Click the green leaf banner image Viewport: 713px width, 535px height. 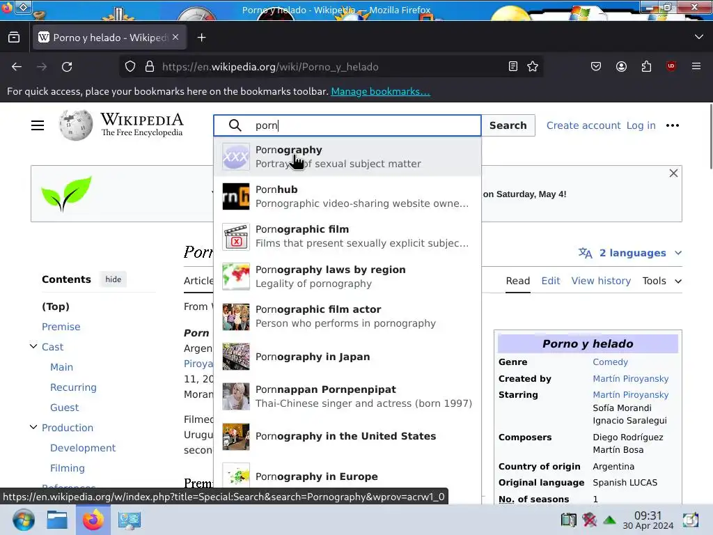click(66, 194)
